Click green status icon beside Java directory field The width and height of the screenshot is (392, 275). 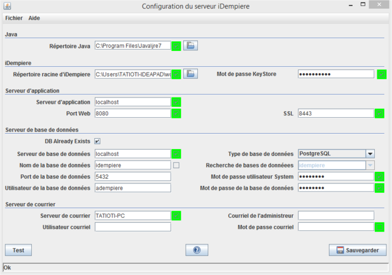coord(176,45)
